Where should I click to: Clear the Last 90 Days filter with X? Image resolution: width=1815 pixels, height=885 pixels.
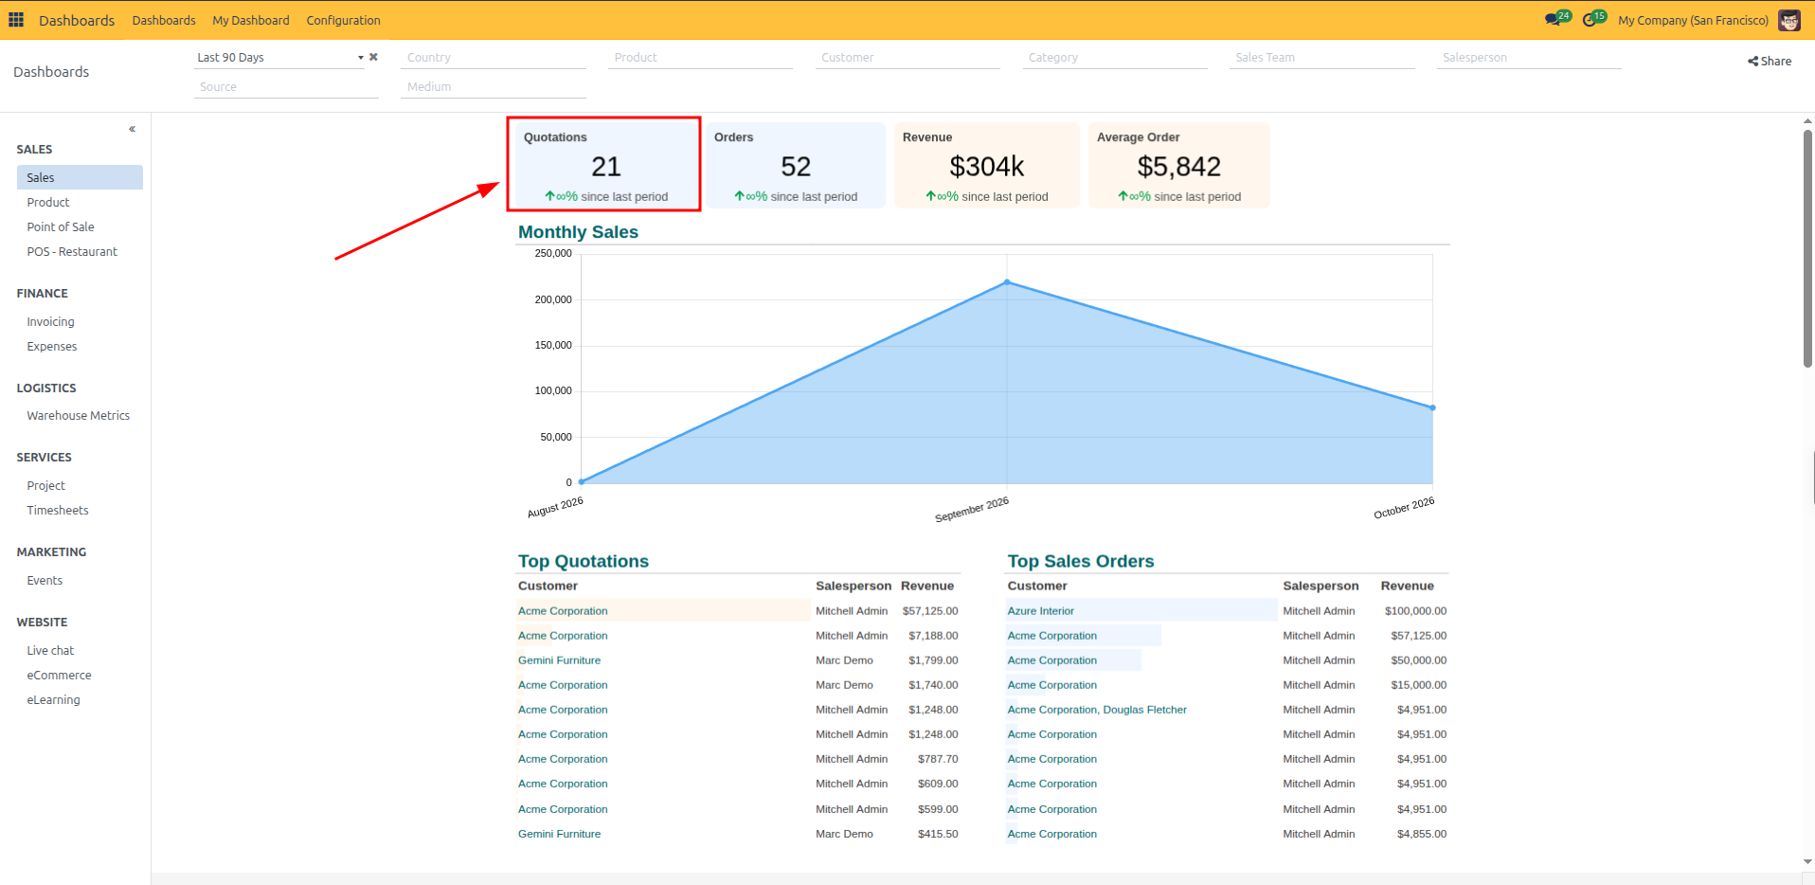coord(373,57)
